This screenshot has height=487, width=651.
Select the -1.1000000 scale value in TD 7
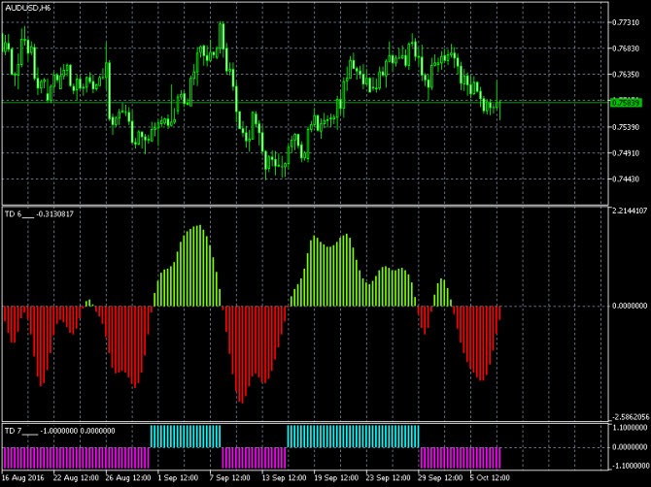630,466
